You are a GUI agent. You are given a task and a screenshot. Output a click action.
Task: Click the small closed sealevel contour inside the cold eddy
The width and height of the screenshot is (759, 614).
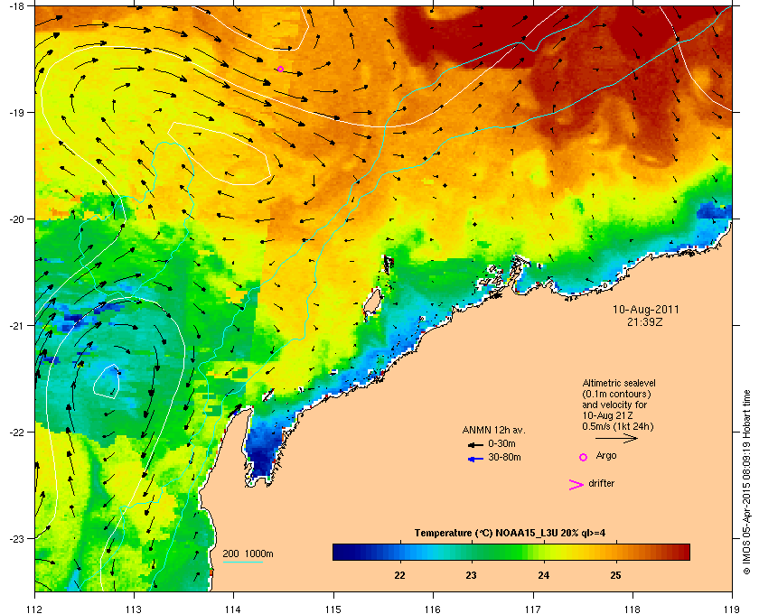coord(107,381)
